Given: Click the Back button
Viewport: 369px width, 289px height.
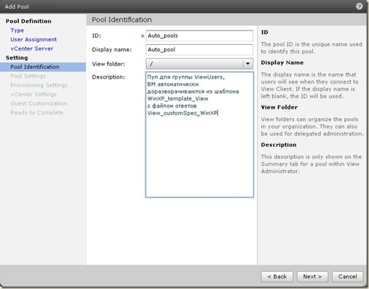Looking at the screenshot, I should pos(277,276).
